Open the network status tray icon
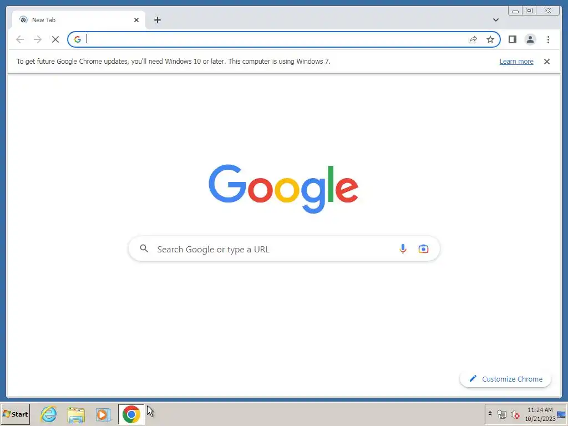Image resolution: width=568 pixels, height=426 pixels. point(501,414)
